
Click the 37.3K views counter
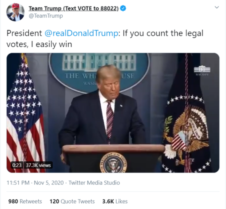pyautogui.click(x=38, y=165)
